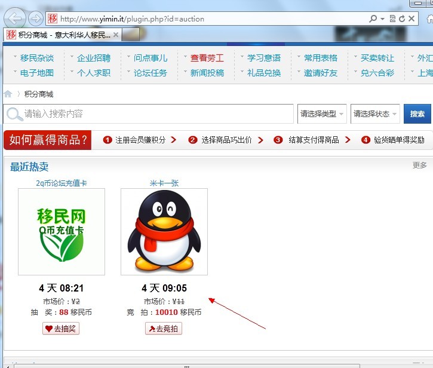Open the 移民杂谈 menu item
The height and width of the screenshot is (368, 433).
point(37,58)
